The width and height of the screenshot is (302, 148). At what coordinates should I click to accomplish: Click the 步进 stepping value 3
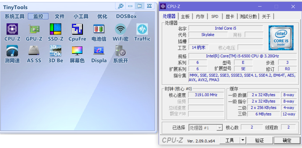[287, 62]
